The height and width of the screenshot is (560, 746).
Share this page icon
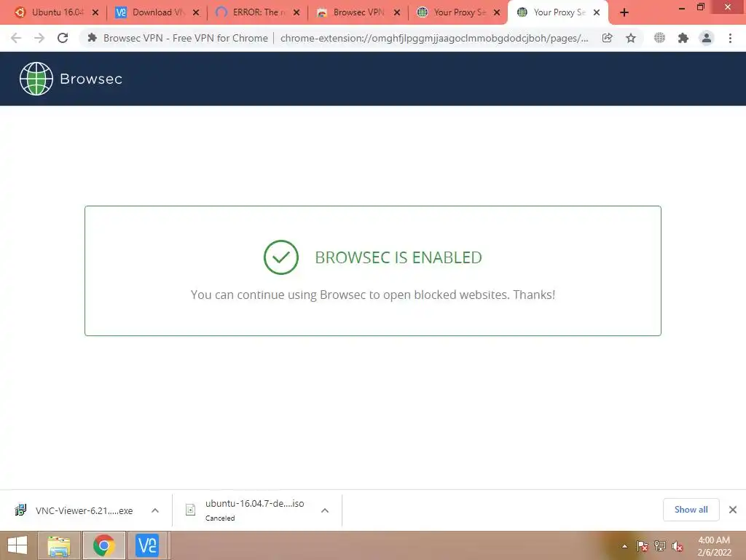click(x=607, y=38)
